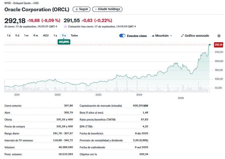Screen dimensions: 225x159
Task: Click market cap value 830,291MM
Action: (141, 106)
